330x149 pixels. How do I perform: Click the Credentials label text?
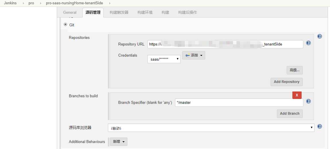pyautogui.click(x=127, y=55)
